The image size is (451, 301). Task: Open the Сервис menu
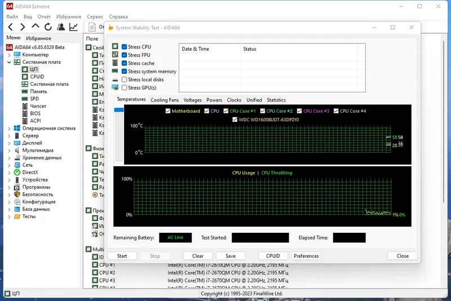(x=95, y=17)
